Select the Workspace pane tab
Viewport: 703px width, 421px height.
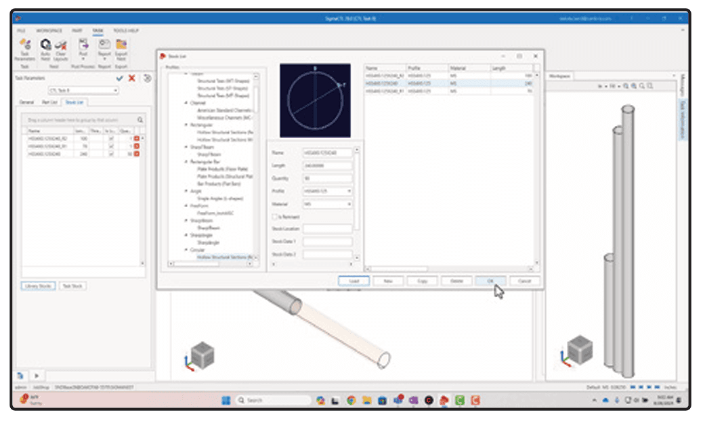click(x=559, y=76)
